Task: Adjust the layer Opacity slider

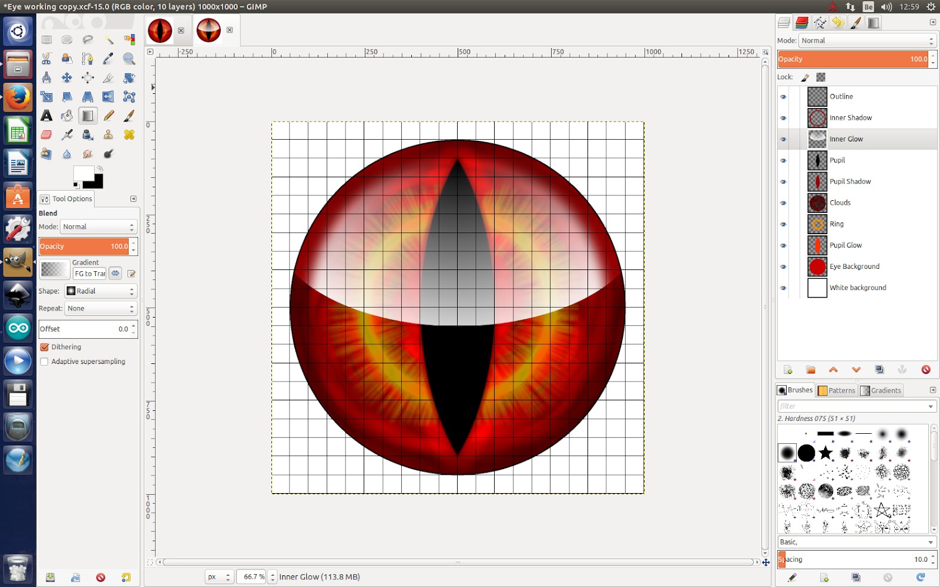Action: (x=852, y=59)
